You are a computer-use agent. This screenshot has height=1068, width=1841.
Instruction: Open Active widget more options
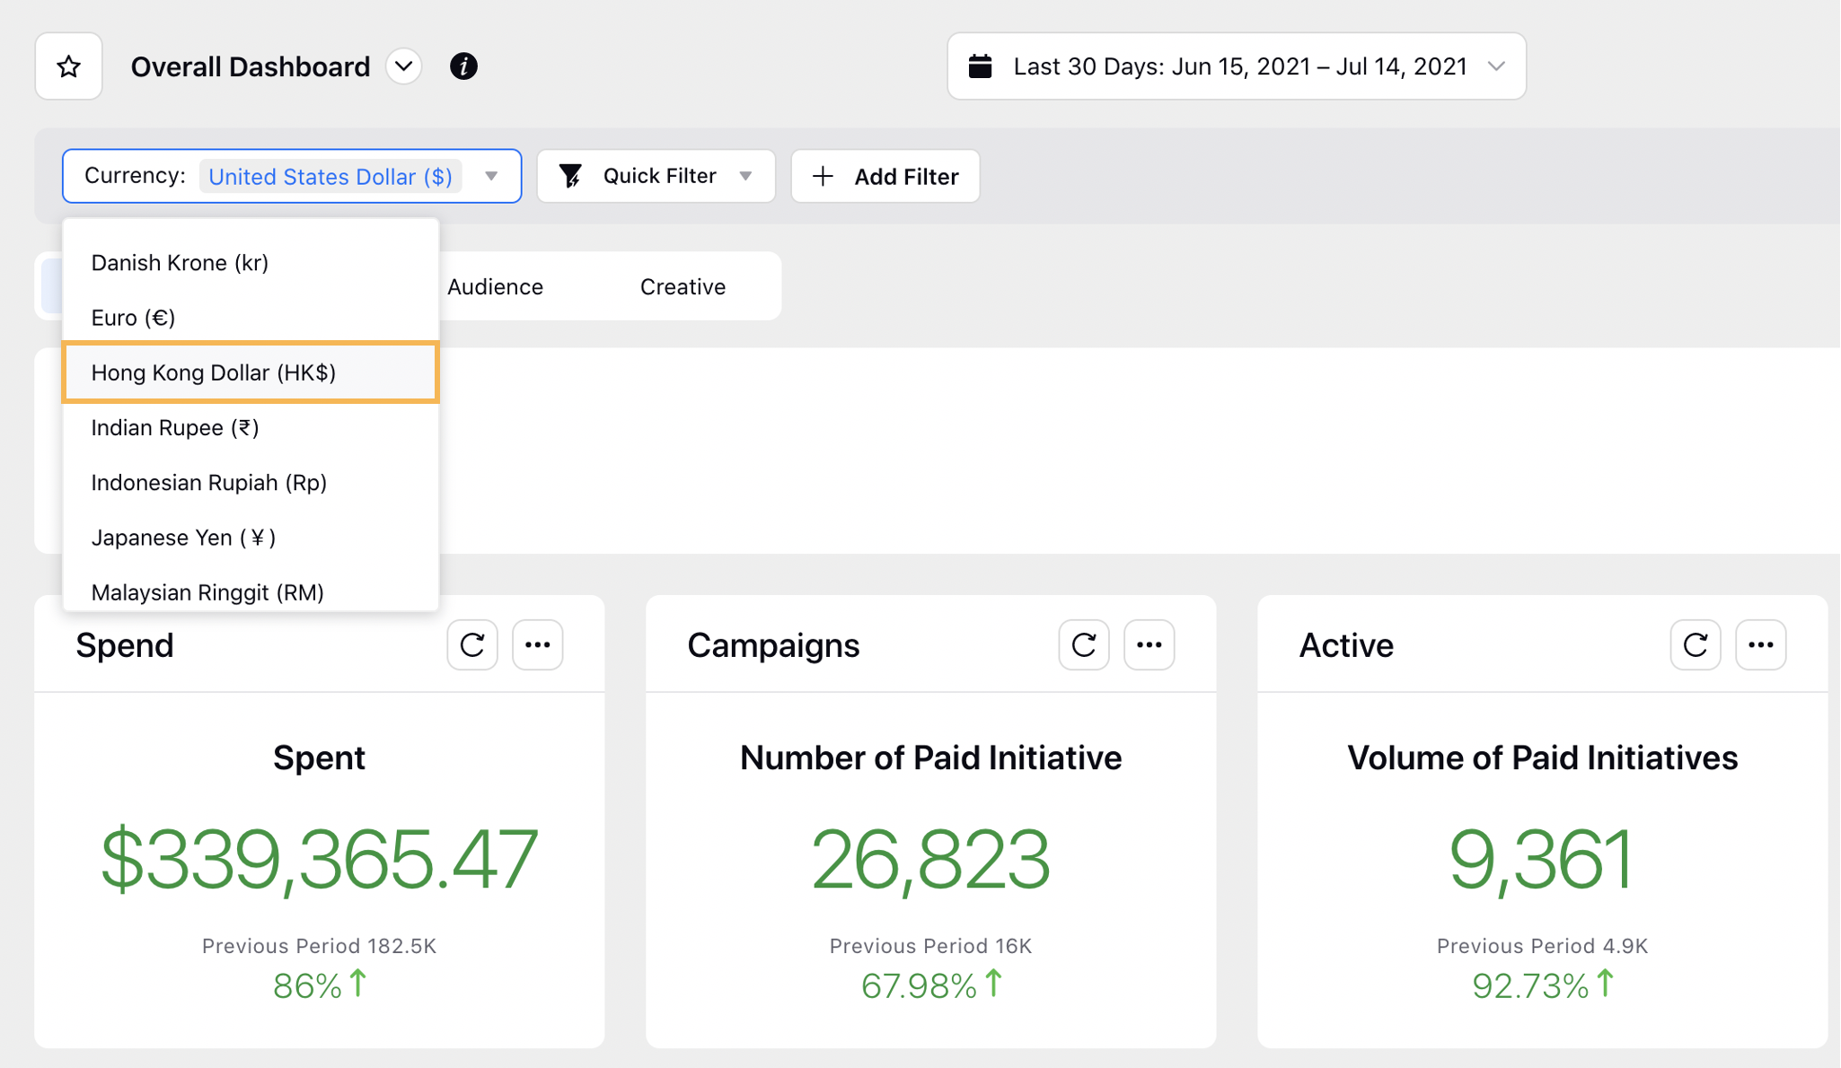pyautogui.click(x=1760, y=644)
